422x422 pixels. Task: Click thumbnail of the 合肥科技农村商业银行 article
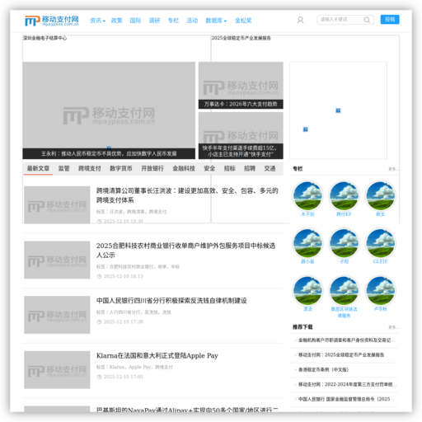(57, 260)
